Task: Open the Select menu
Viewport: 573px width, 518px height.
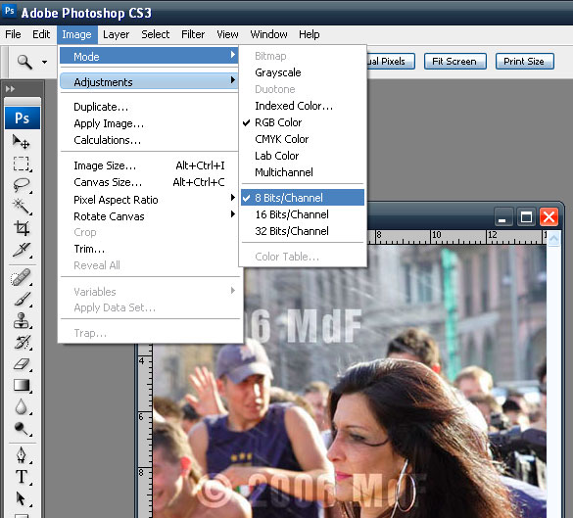Action: [156, 34]
